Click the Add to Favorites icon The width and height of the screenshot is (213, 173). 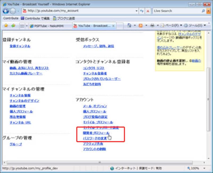13,26
